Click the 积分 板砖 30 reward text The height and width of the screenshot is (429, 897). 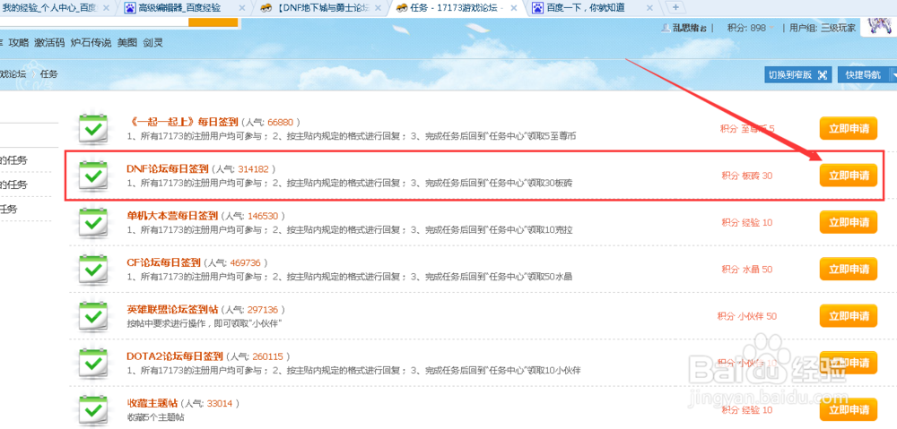click(747, 176)
